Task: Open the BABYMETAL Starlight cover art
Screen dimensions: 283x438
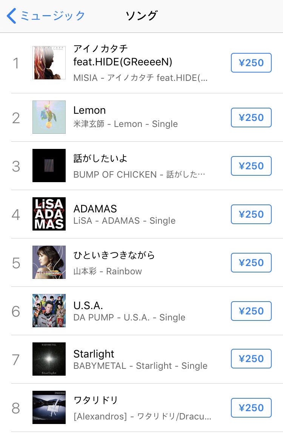Action: [49, 359]
